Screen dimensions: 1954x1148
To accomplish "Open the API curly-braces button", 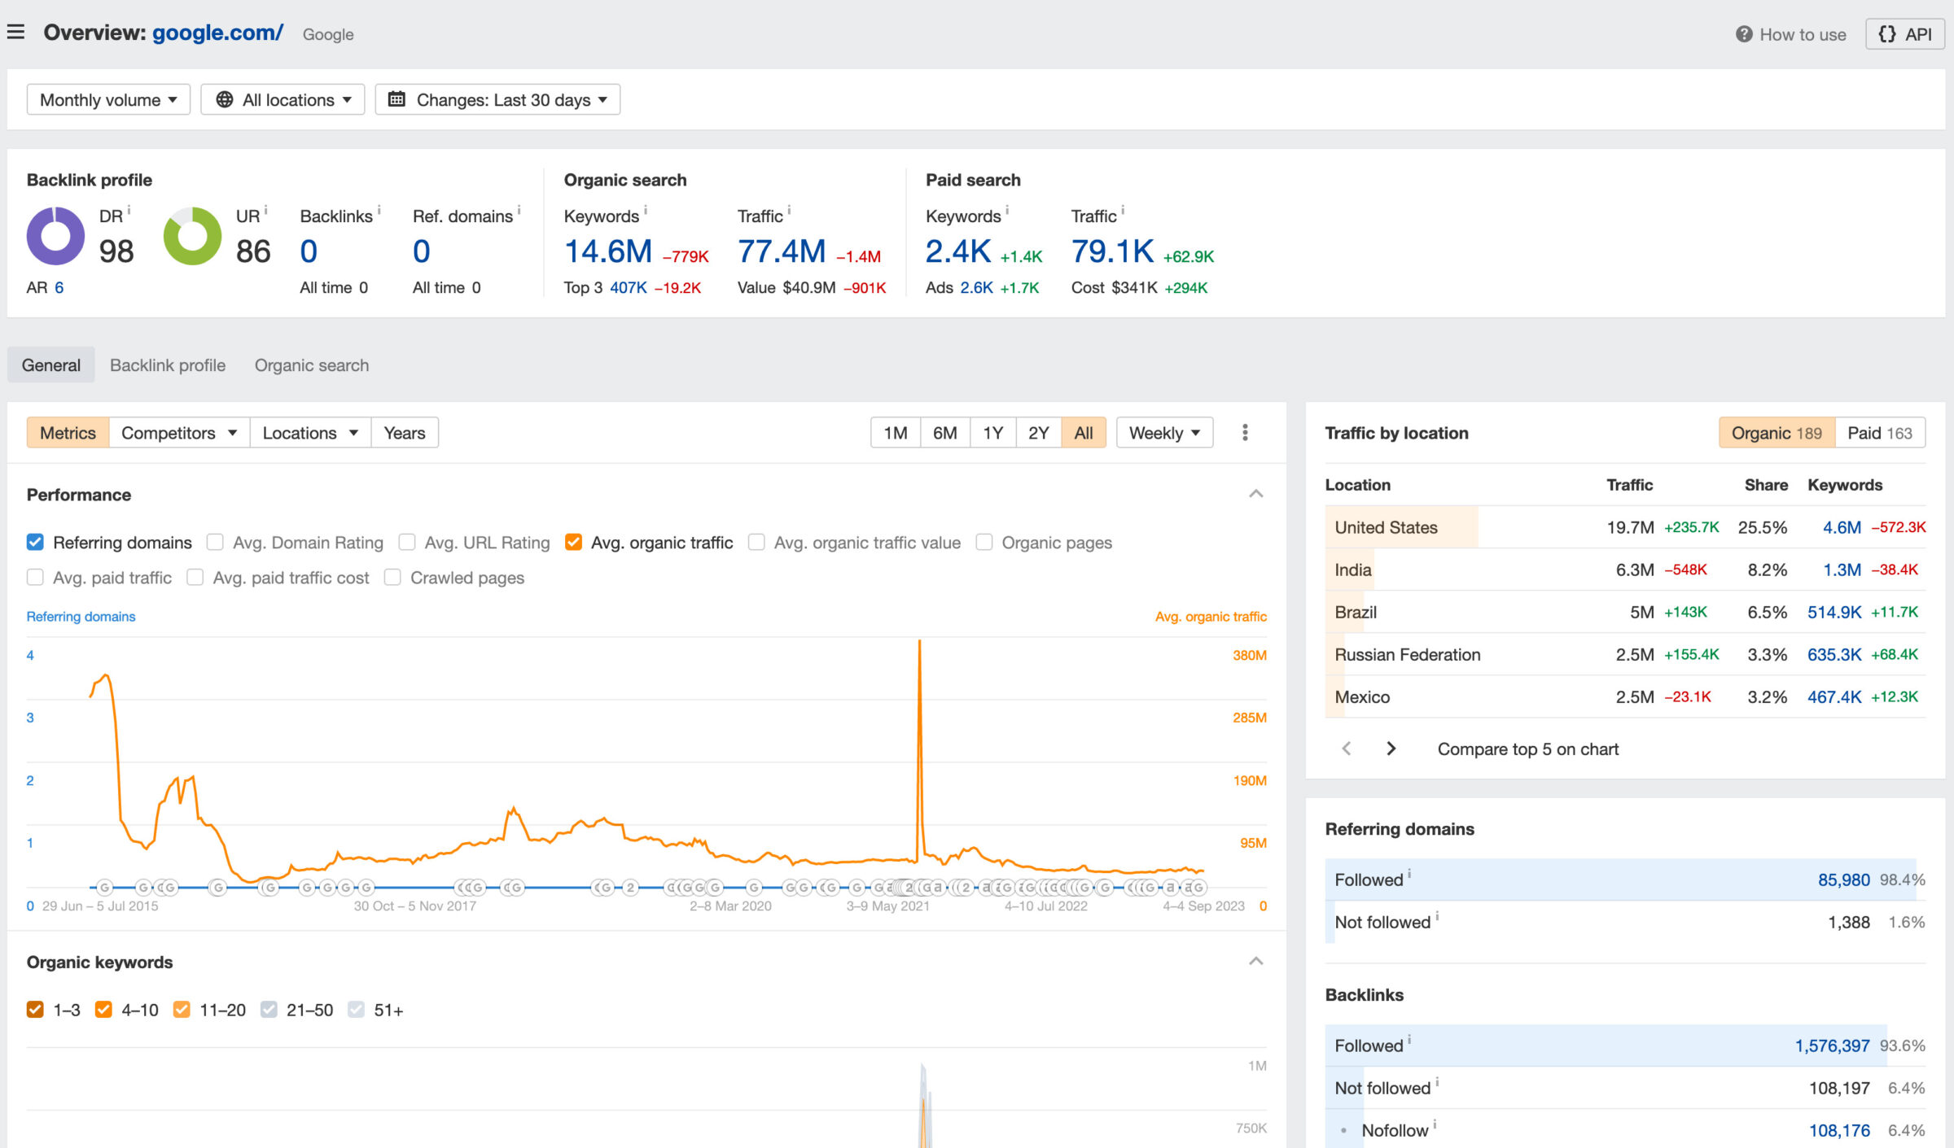I will coord(1905,34).
